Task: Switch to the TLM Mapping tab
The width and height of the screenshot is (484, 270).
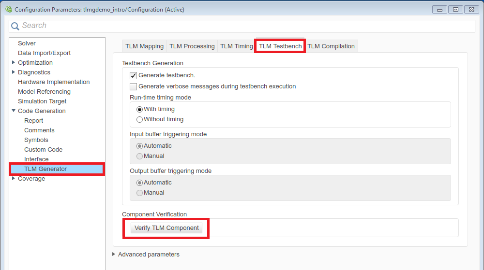Action: [144, 46]
